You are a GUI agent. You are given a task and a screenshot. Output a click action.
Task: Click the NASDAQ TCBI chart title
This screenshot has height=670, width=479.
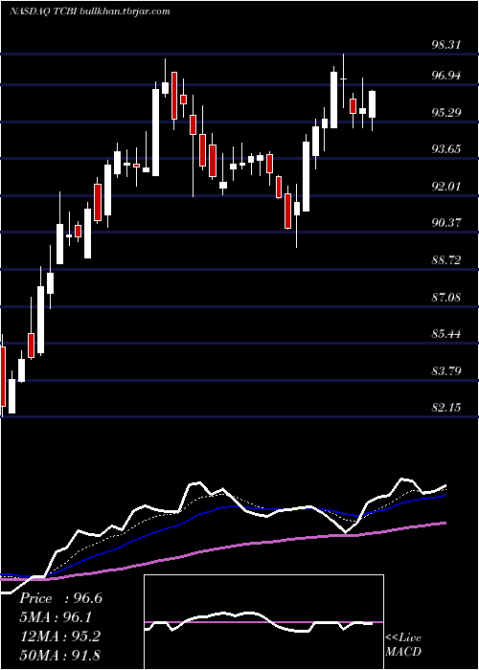click(89, 11)
